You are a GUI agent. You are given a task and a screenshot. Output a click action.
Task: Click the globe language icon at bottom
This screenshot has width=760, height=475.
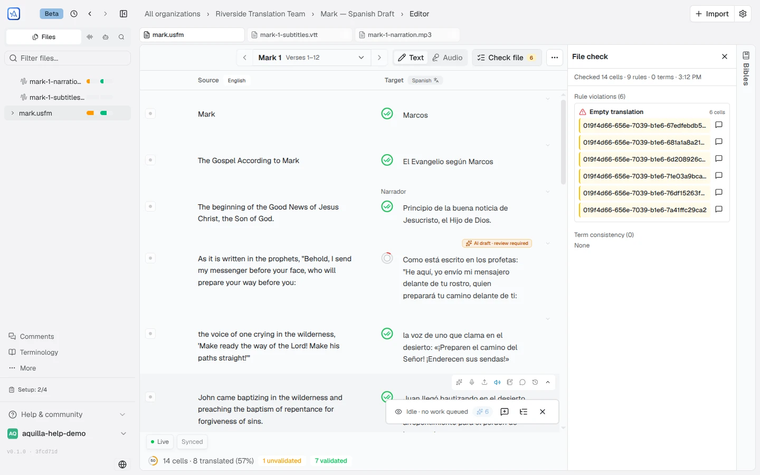tap(122, 464)
